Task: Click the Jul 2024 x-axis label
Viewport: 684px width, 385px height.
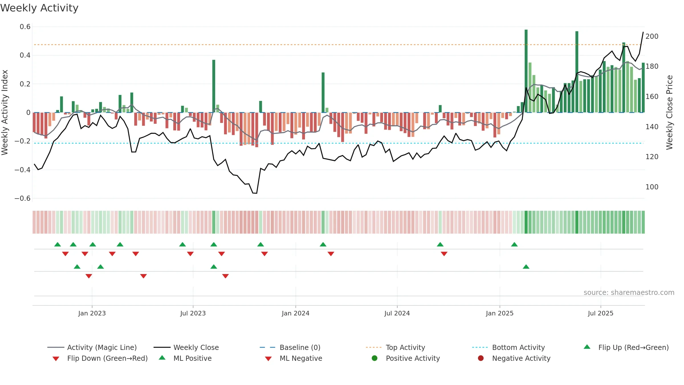Action: 397,313
